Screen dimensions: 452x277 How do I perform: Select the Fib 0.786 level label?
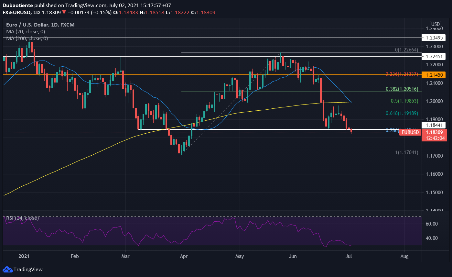pos(392,130)
